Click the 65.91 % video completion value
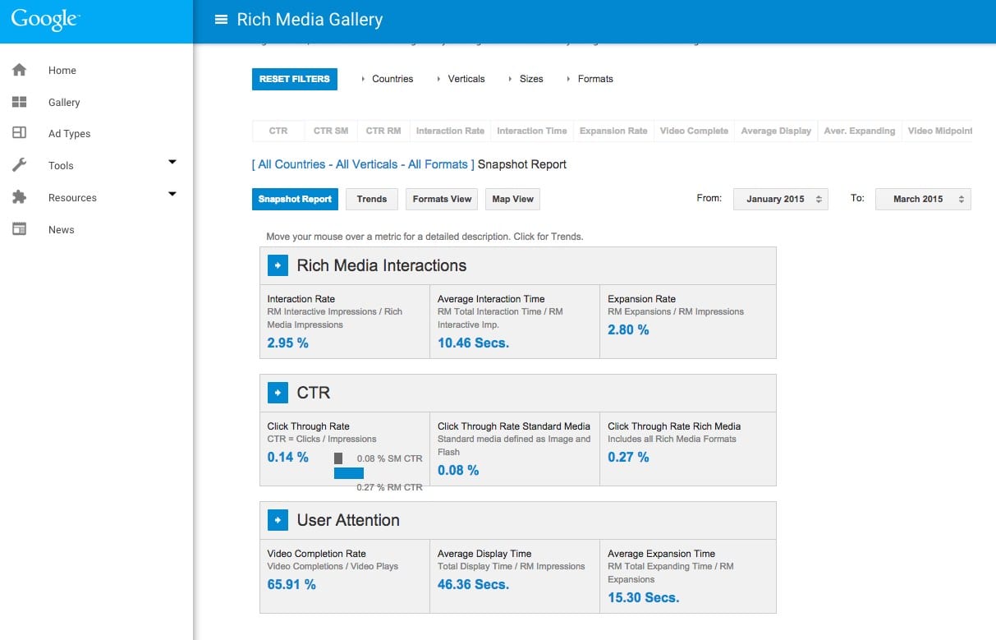The height and width of the screenshot is (640, 996). point(291,585)
